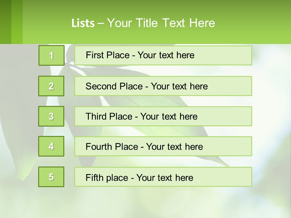Screen dimensions: 291x218
Task: Click the Fifth place text box
Action: pyautogui.click(x=163, y=177)
